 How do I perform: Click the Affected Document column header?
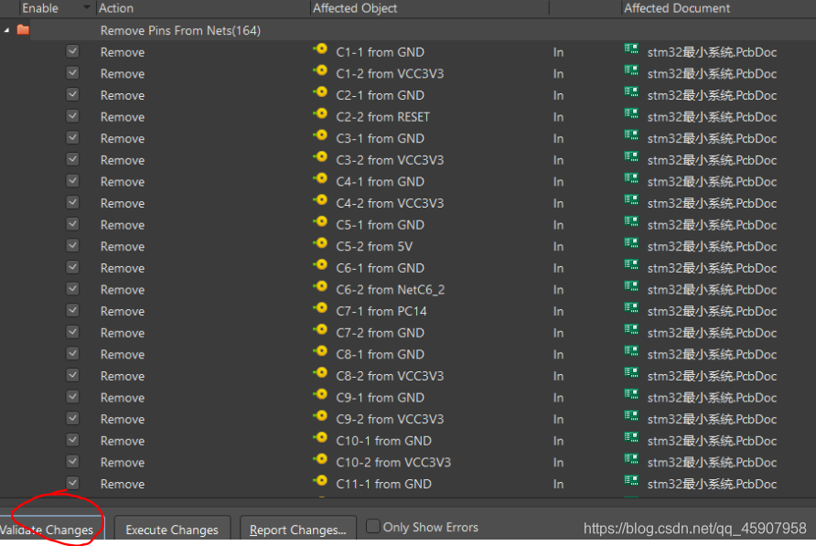(677, 8)
